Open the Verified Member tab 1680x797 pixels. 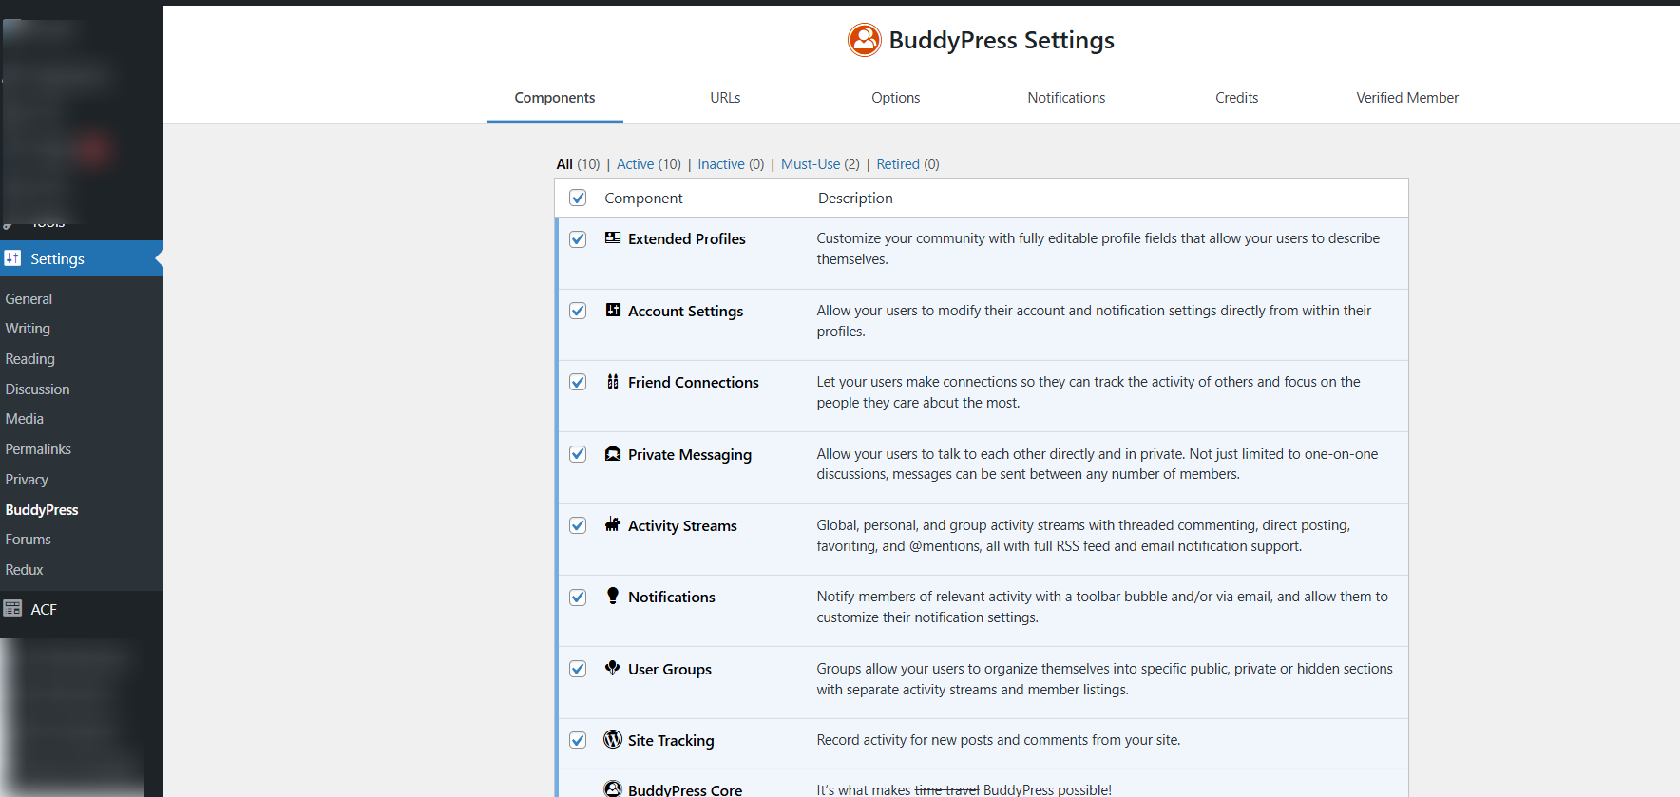click(x=1406, y=98)
